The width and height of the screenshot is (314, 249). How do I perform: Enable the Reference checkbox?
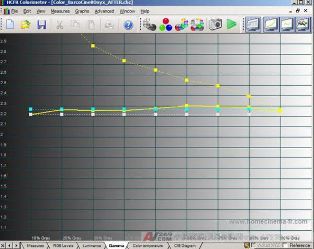coord(285,245)
